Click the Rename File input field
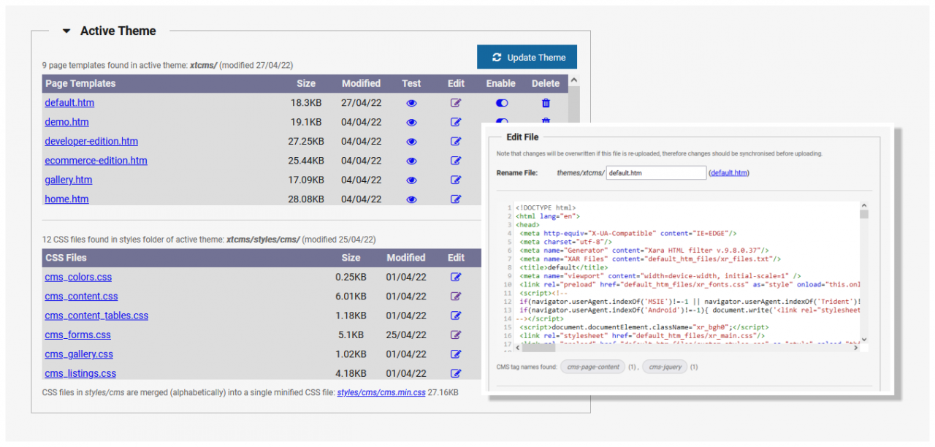935x447 pixels. point(656,173)
